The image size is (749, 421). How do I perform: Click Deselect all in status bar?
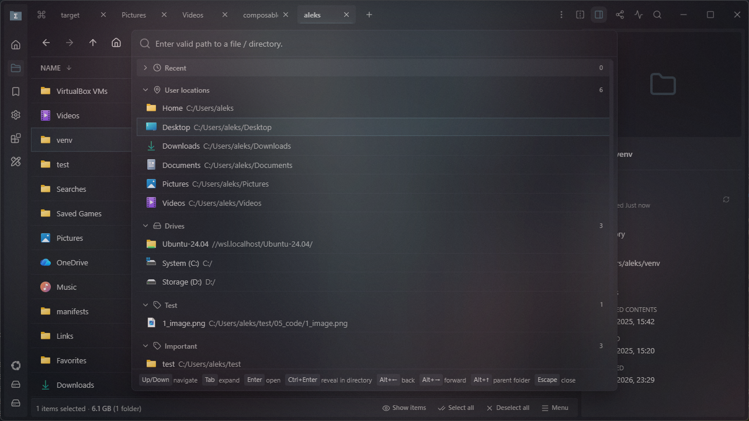[508, 408]
